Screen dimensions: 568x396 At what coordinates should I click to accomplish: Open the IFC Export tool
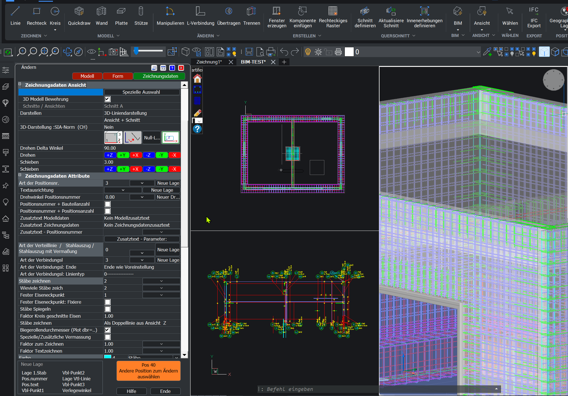pyautogui.click(x=534, y=17)
